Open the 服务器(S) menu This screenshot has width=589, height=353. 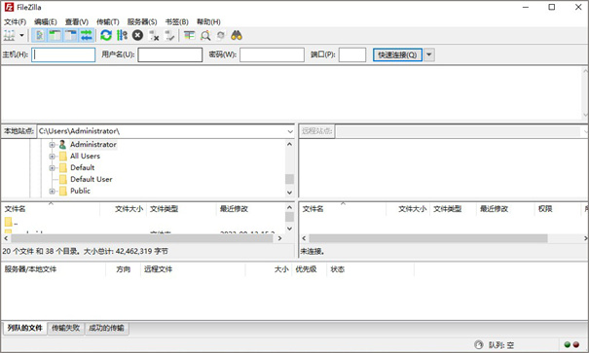[142, 21]
